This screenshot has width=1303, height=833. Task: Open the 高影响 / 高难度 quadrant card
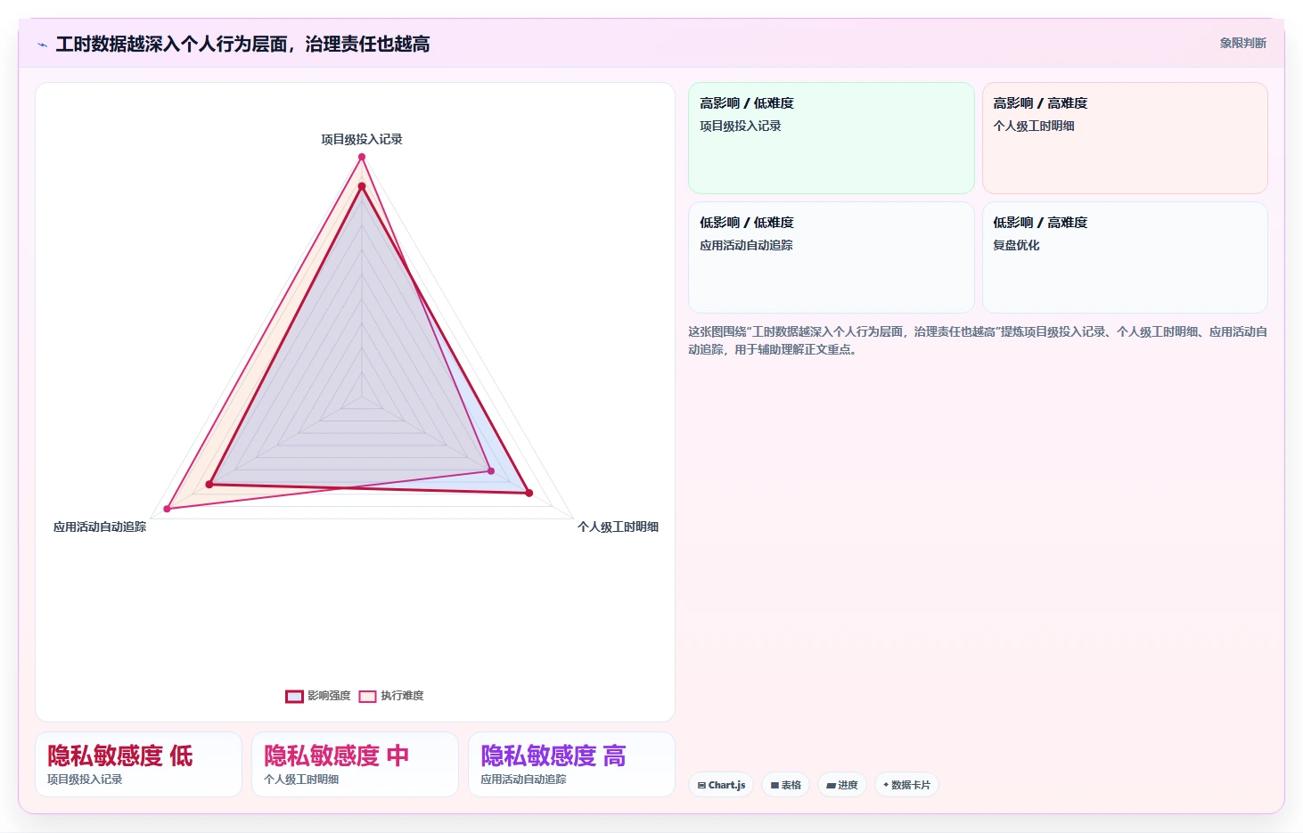point(1125,138)
